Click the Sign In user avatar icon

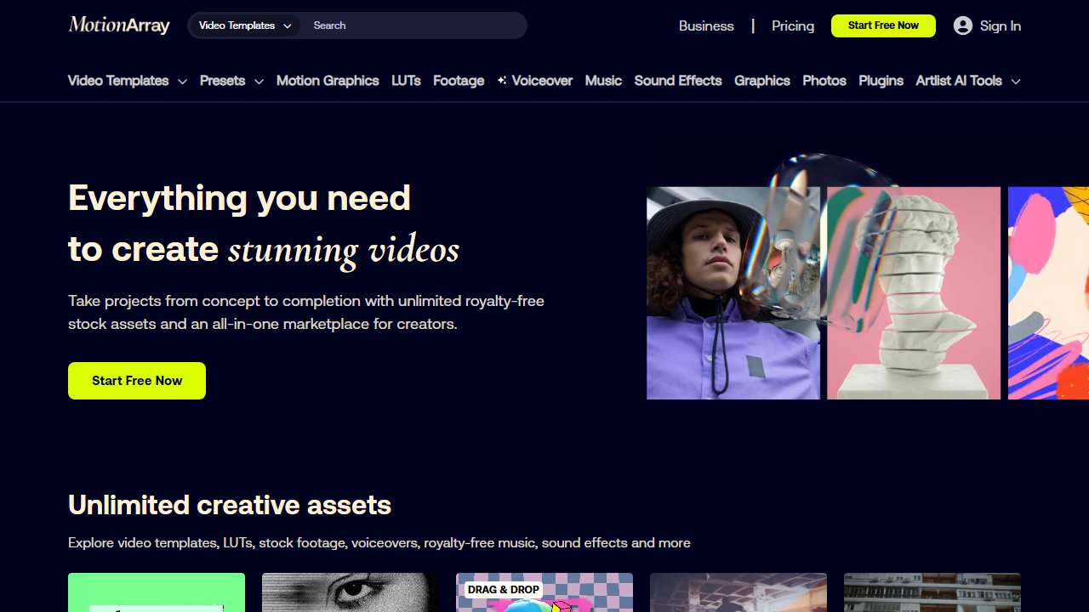(963, 25)
